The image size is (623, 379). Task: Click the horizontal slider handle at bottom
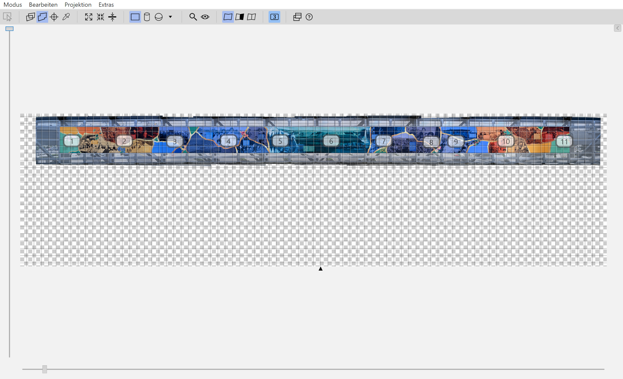pos(45,369)
